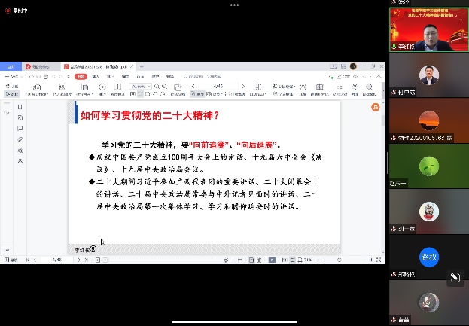Mute the speaker icon on participant panel

(454, 277)
